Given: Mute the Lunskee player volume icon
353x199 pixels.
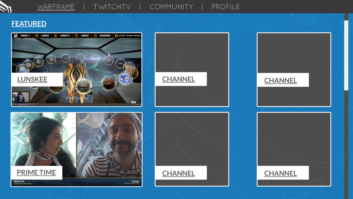Looking at the screenshot, I should (16, 105).
